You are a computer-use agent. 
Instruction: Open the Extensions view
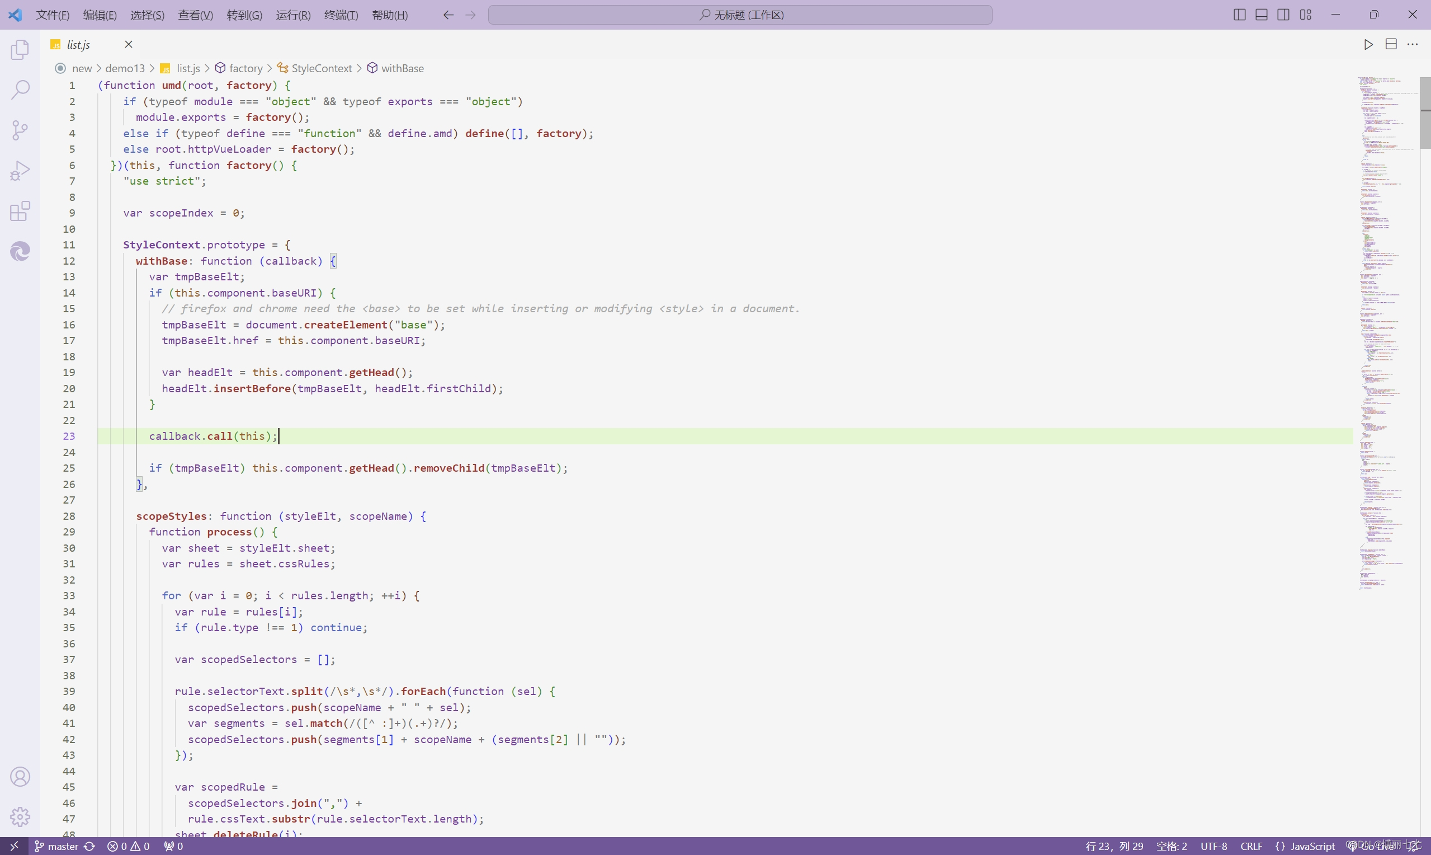click(x=20, y=211)
